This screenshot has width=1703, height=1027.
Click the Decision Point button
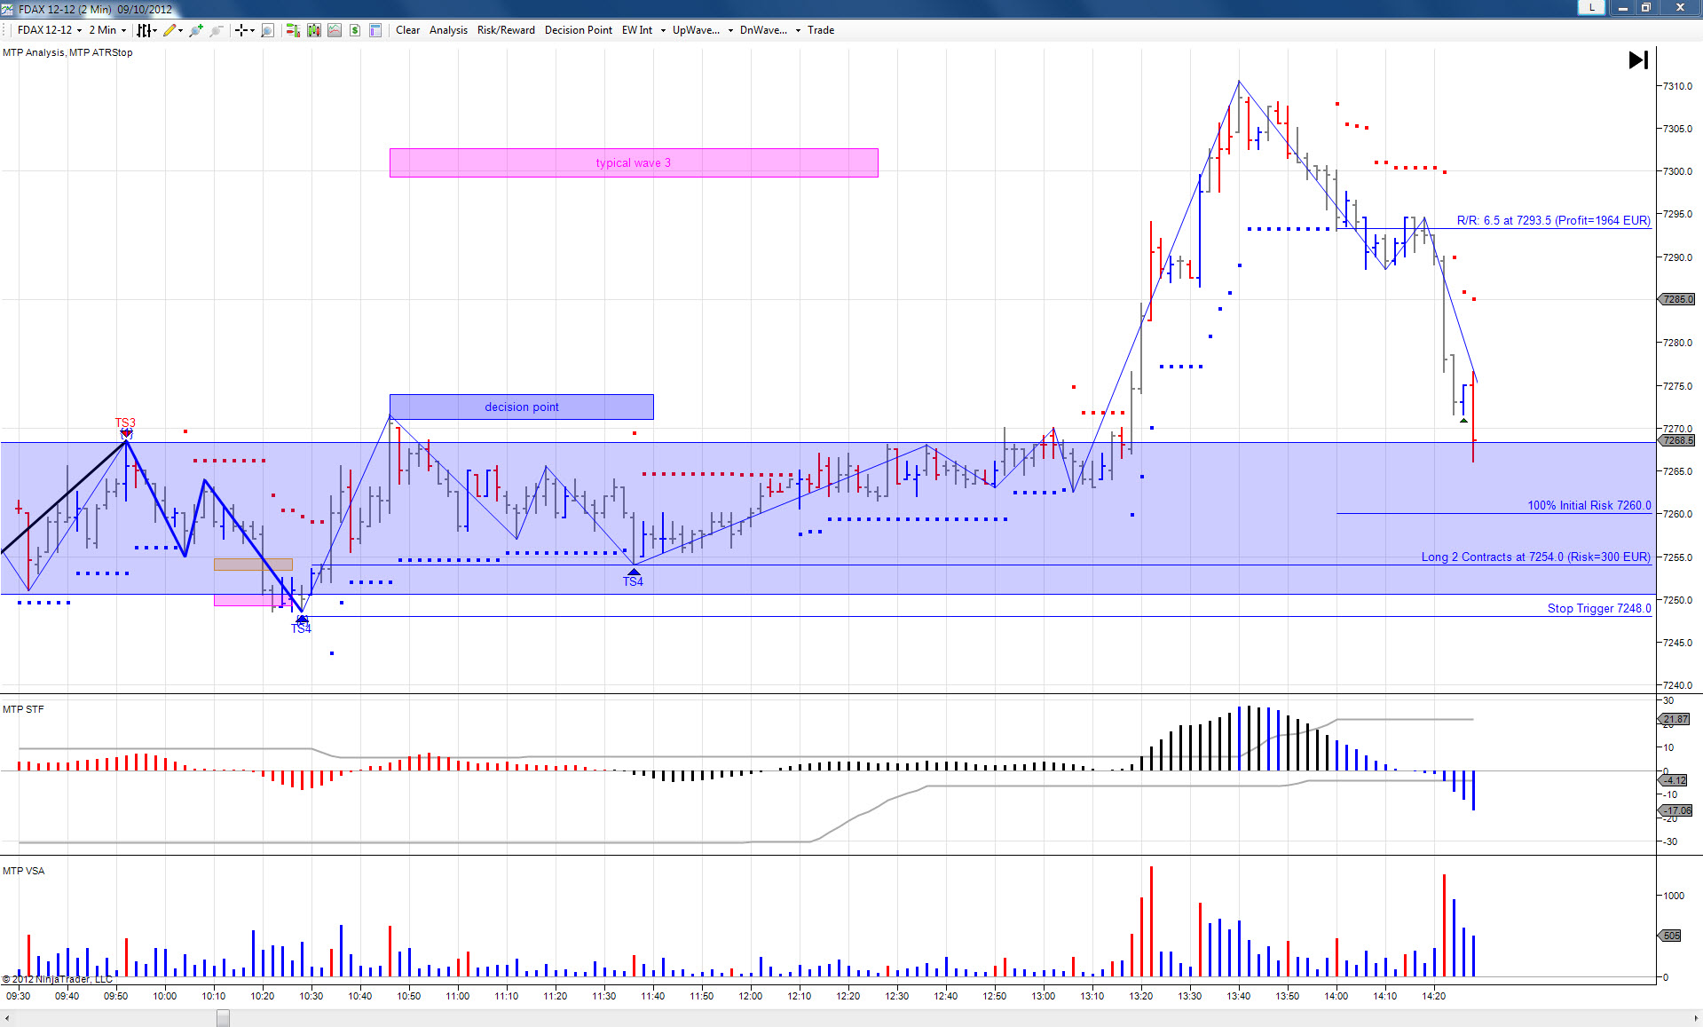[x=579, y=30]
